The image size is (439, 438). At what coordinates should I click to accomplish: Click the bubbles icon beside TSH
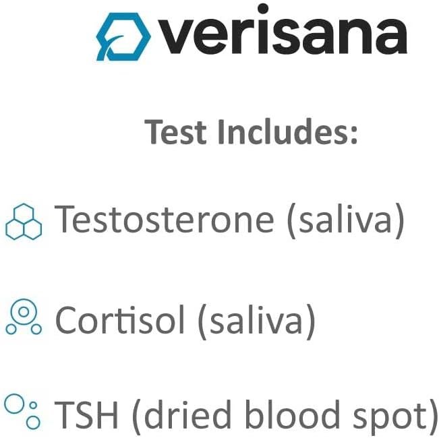click(x=23, y=412)
